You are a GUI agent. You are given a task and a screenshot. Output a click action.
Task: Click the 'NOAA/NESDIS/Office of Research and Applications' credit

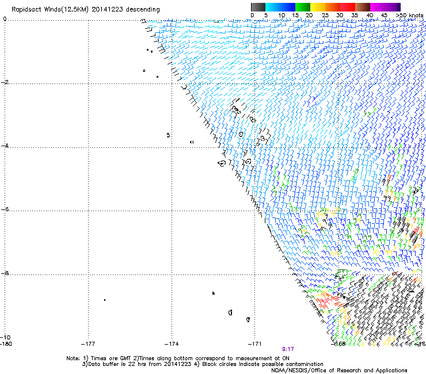click(339, 371)
